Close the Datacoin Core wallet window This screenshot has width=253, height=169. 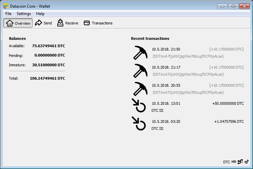pyautogui.click(x=244, y=6)
